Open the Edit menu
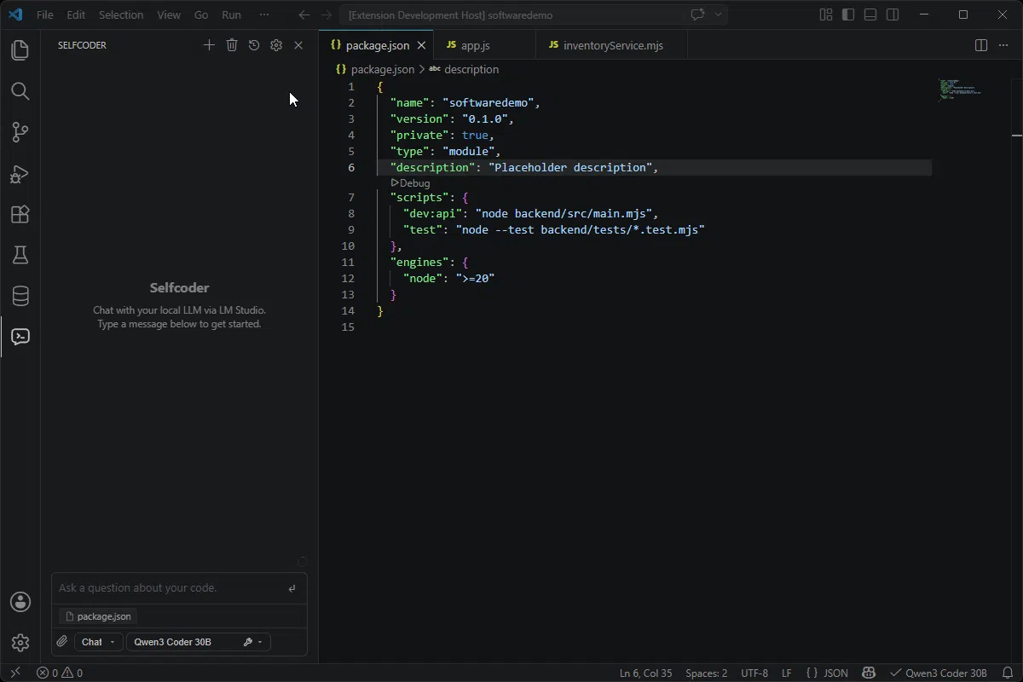 pyautogui.click(x=76, y=14)
